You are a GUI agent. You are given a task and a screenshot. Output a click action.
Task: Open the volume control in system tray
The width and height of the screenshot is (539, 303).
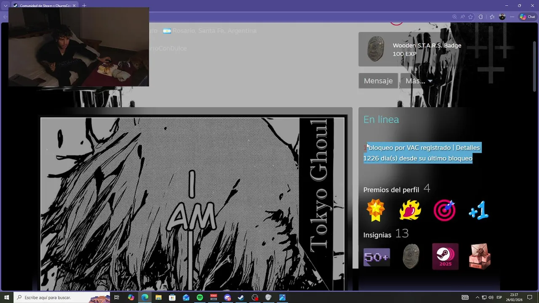coord(491,298)
